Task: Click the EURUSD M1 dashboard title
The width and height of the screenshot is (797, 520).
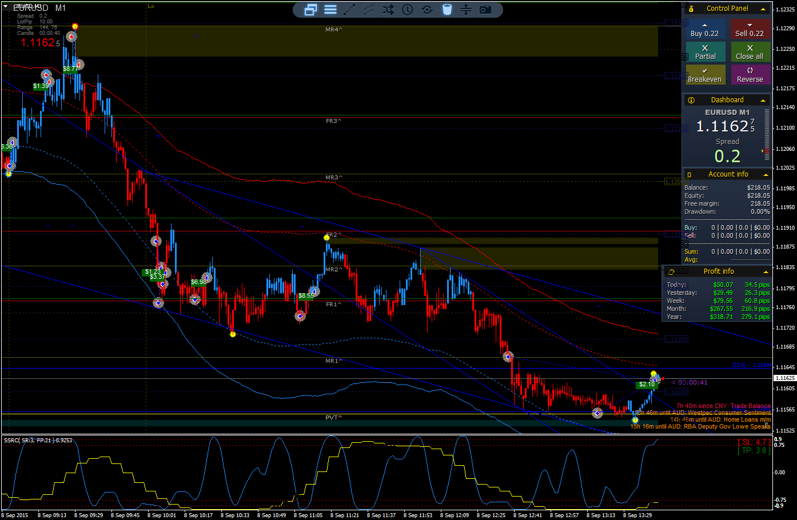Action: click(727, 113)
